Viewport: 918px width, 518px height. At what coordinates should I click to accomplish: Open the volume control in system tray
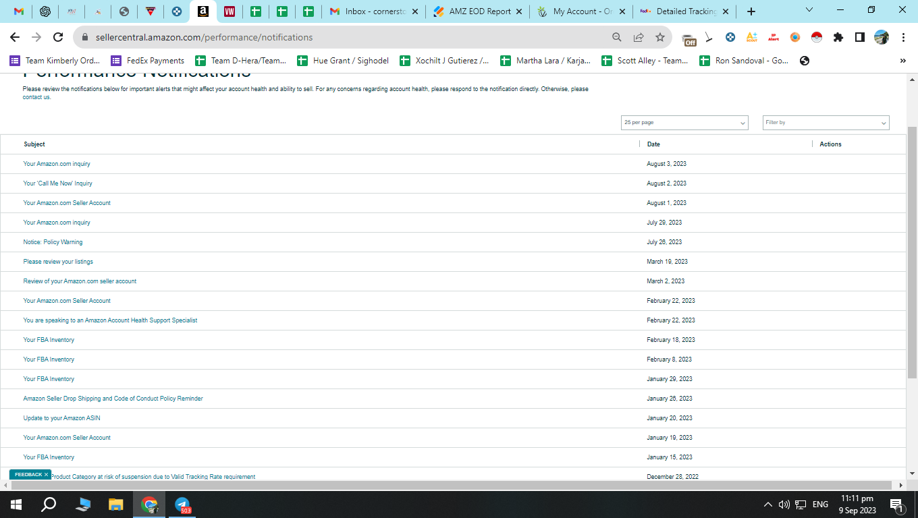[784, 505]
